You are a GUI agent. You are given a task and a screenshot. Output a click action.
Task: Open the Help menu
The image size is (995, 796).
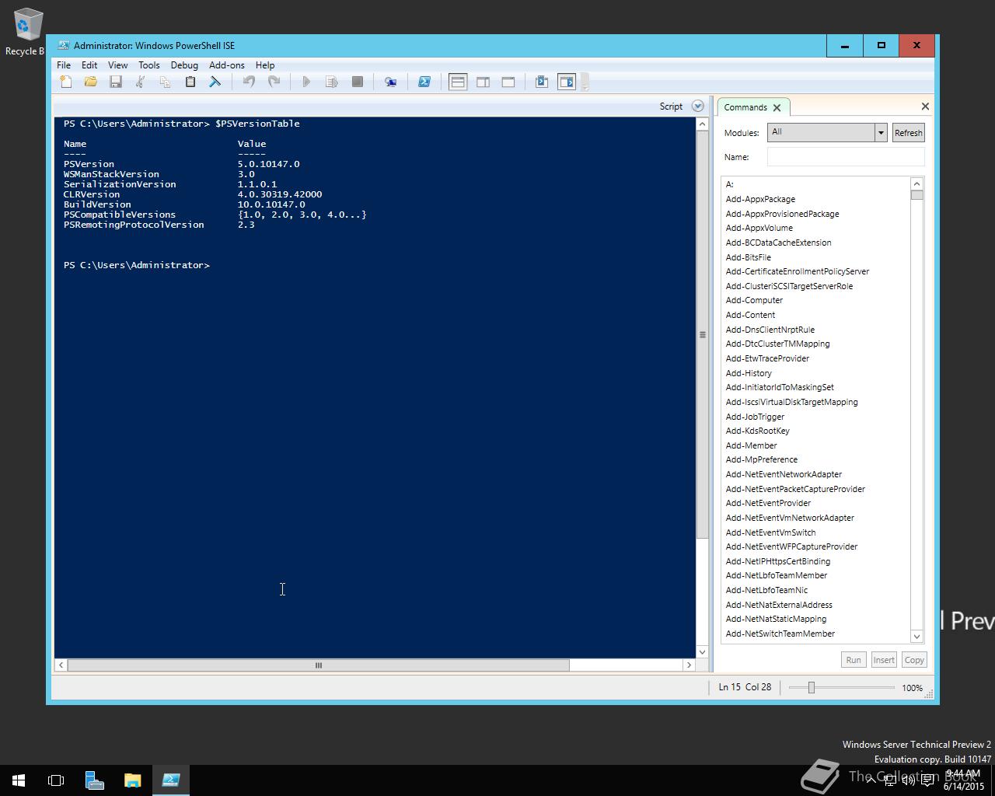click(x=265, y=65)
